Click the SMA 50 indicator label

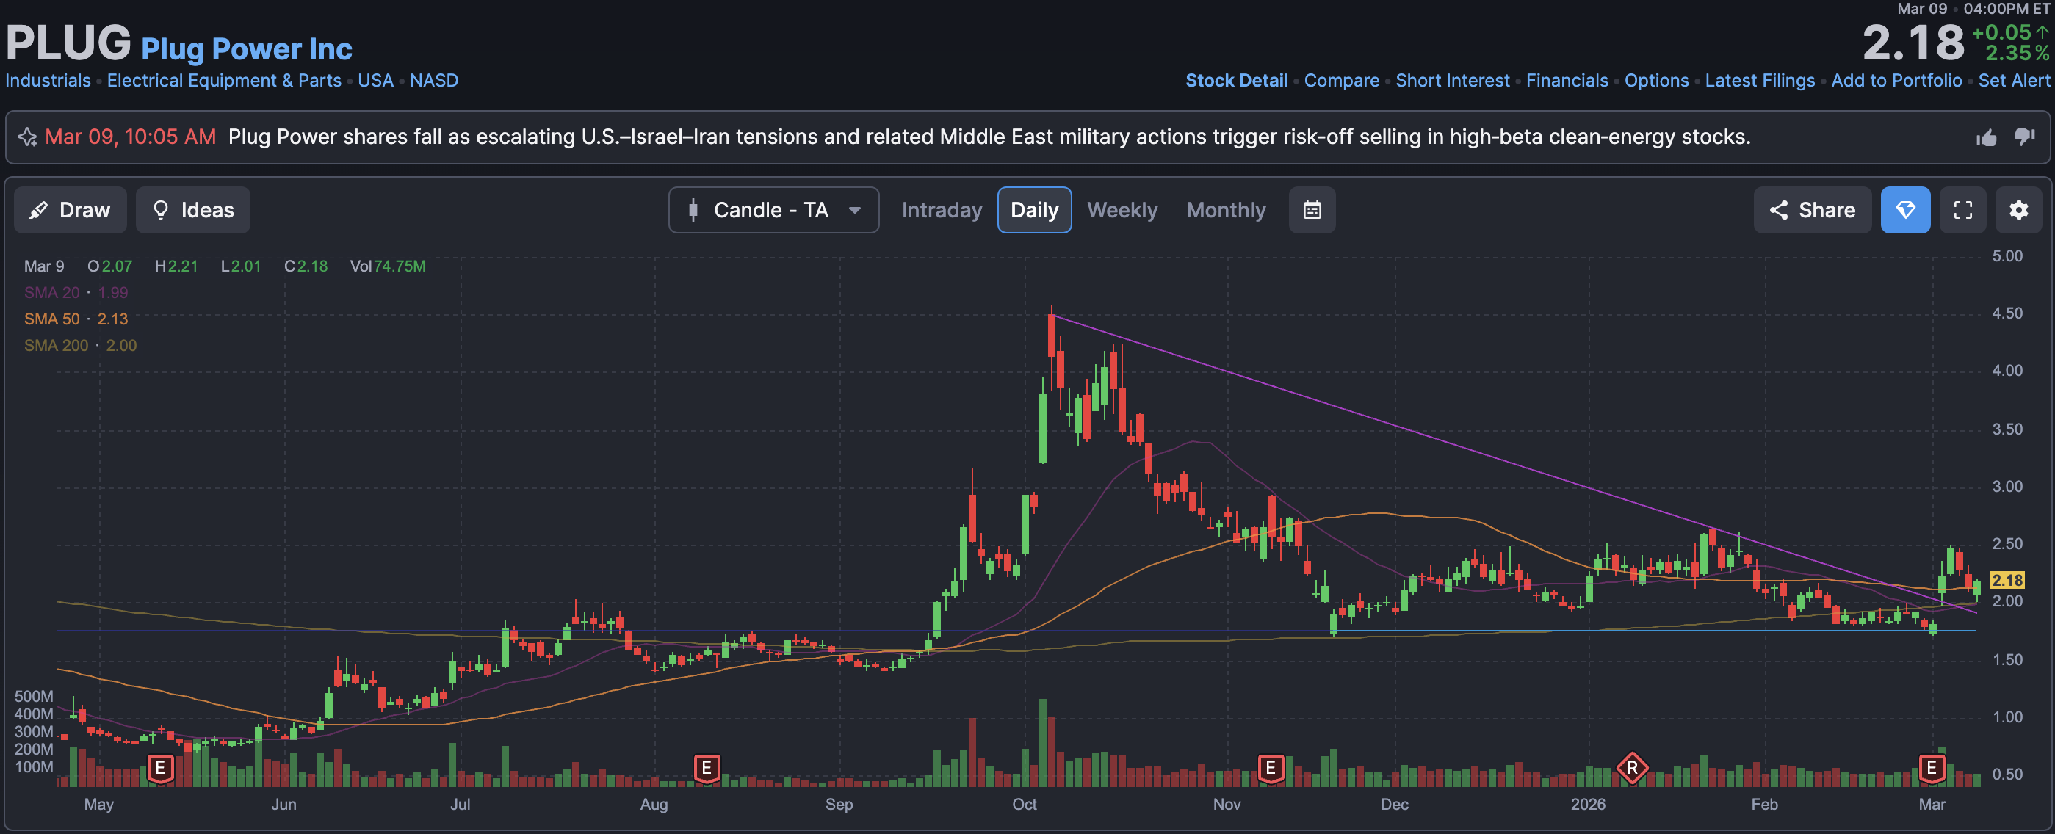[52, 319]
